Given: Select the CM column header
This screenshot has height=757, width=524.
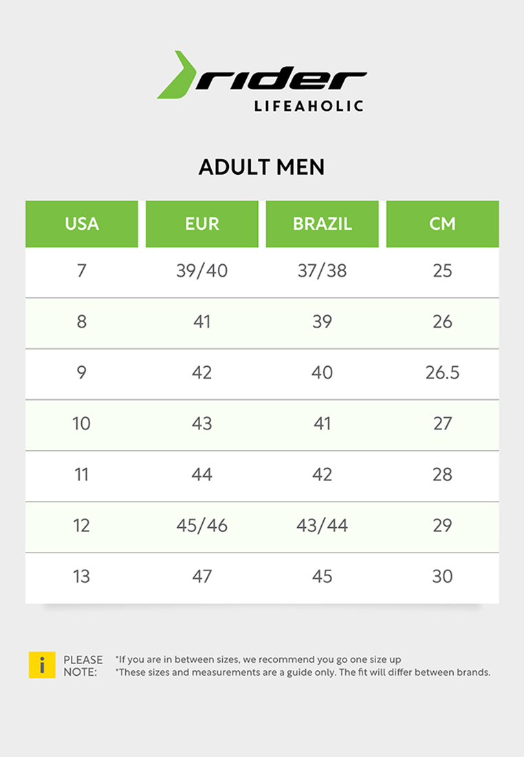Looking at the screenshot, I should point(442,224).
